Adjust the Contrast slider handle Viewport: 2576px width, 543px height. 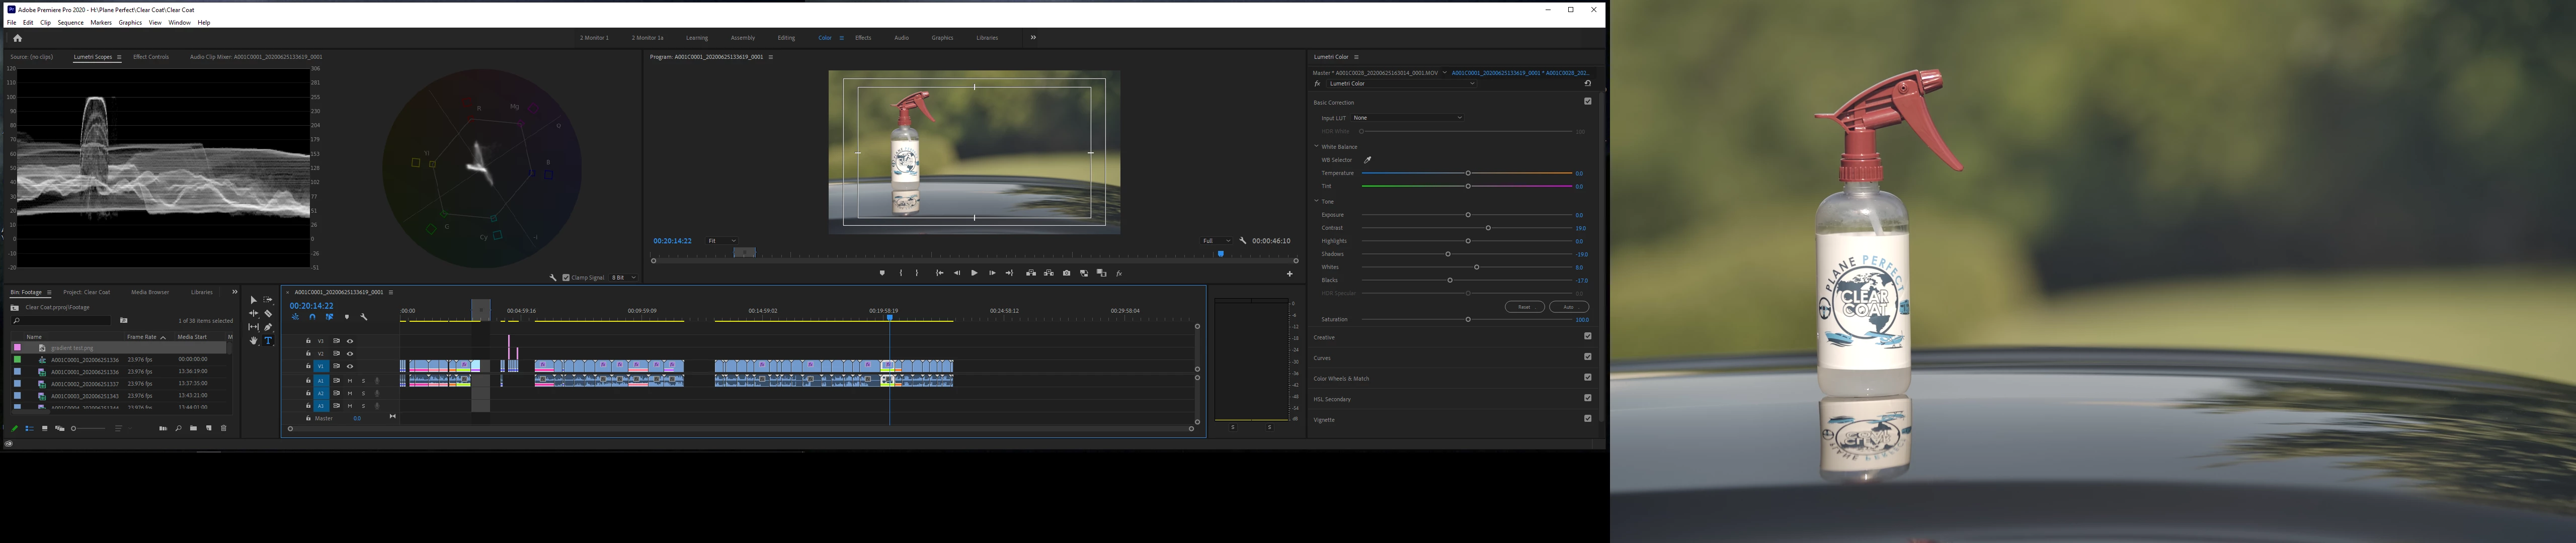pos(1488,228)
